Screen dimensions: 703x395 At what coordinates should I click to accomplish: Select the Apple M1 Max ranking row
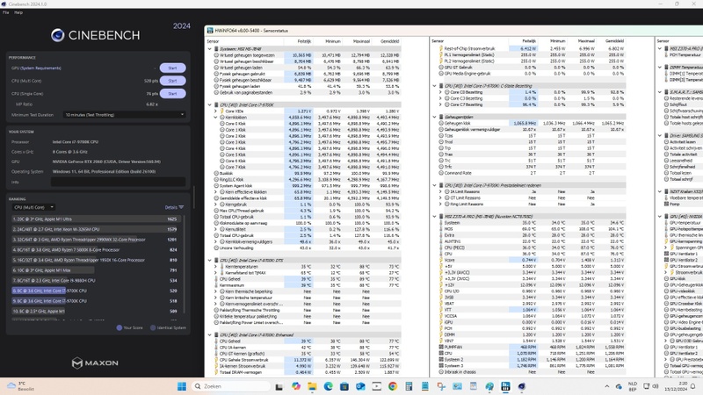click(x=96, y=270)
